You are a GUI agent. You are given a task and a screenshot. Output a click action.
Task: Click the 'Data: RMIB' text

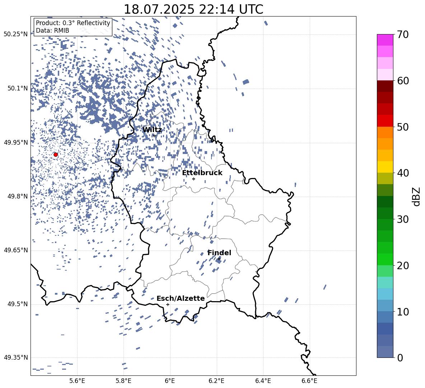tap(52, 31)
